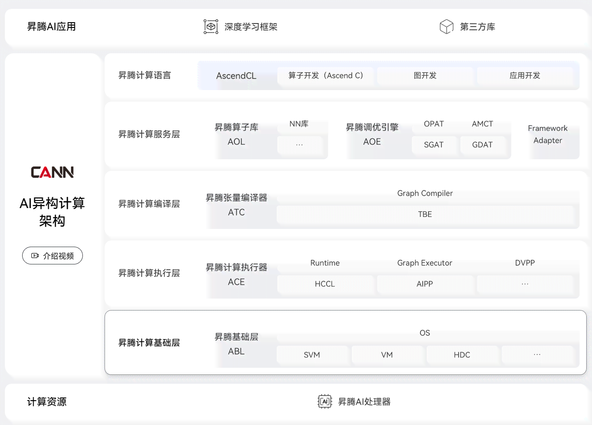Select 昇腾计算语言 layer label
The width and height of the screenshot is (592, 425).
(x=144, y=75)
